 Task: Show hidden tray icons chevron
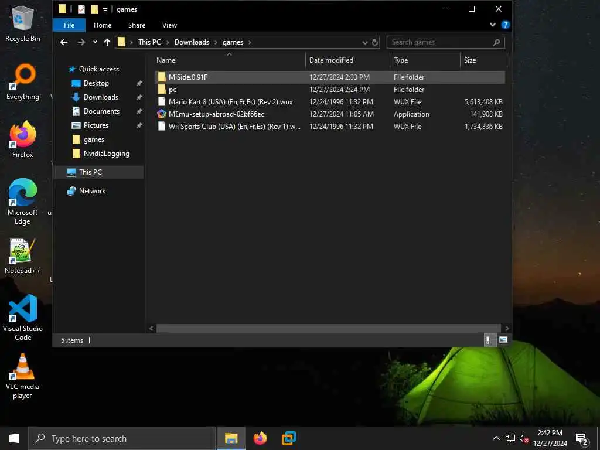coord(496,438)
